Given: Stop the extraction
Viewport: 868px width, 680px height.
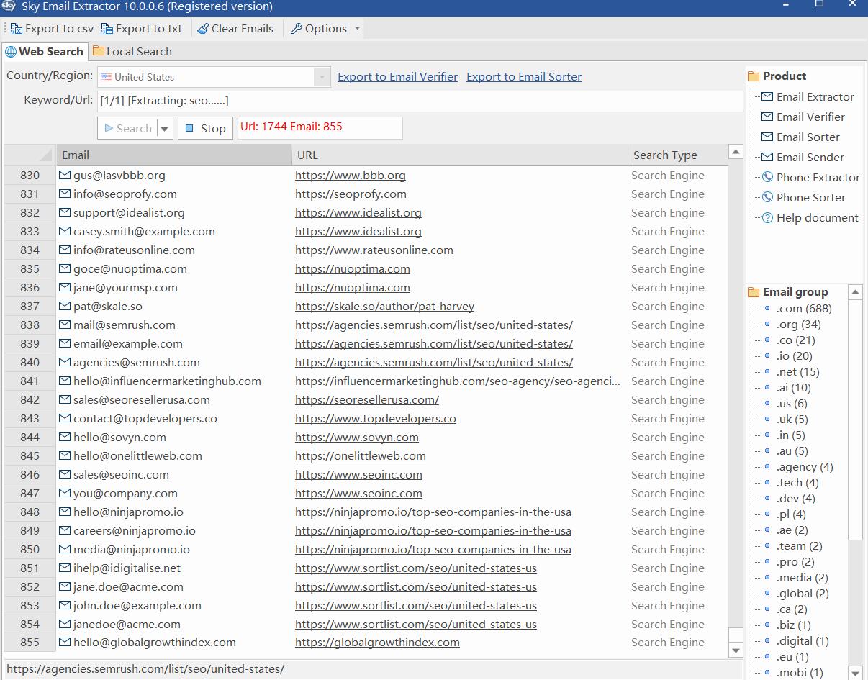Looking at the screenshot, I should click(x=205, y=129).
